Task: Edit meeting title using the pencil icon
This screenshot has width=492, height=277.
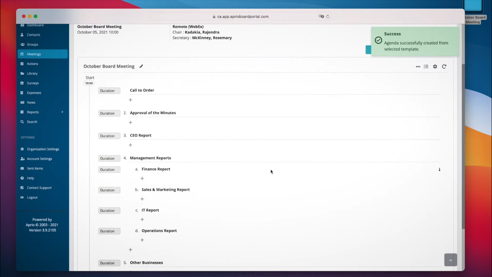Action: [141, 66]
